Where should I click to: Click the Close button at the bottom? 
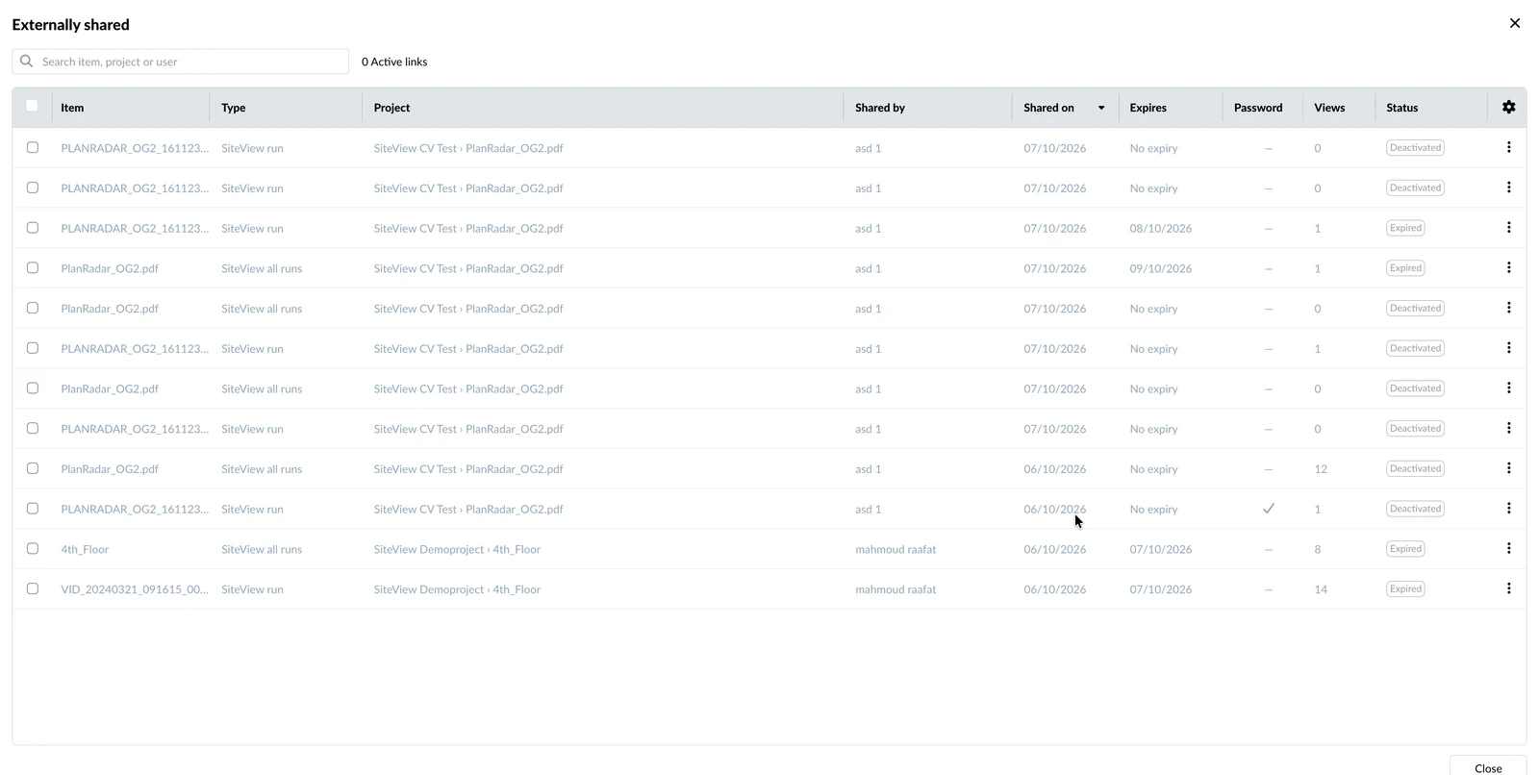point(1488,767)
